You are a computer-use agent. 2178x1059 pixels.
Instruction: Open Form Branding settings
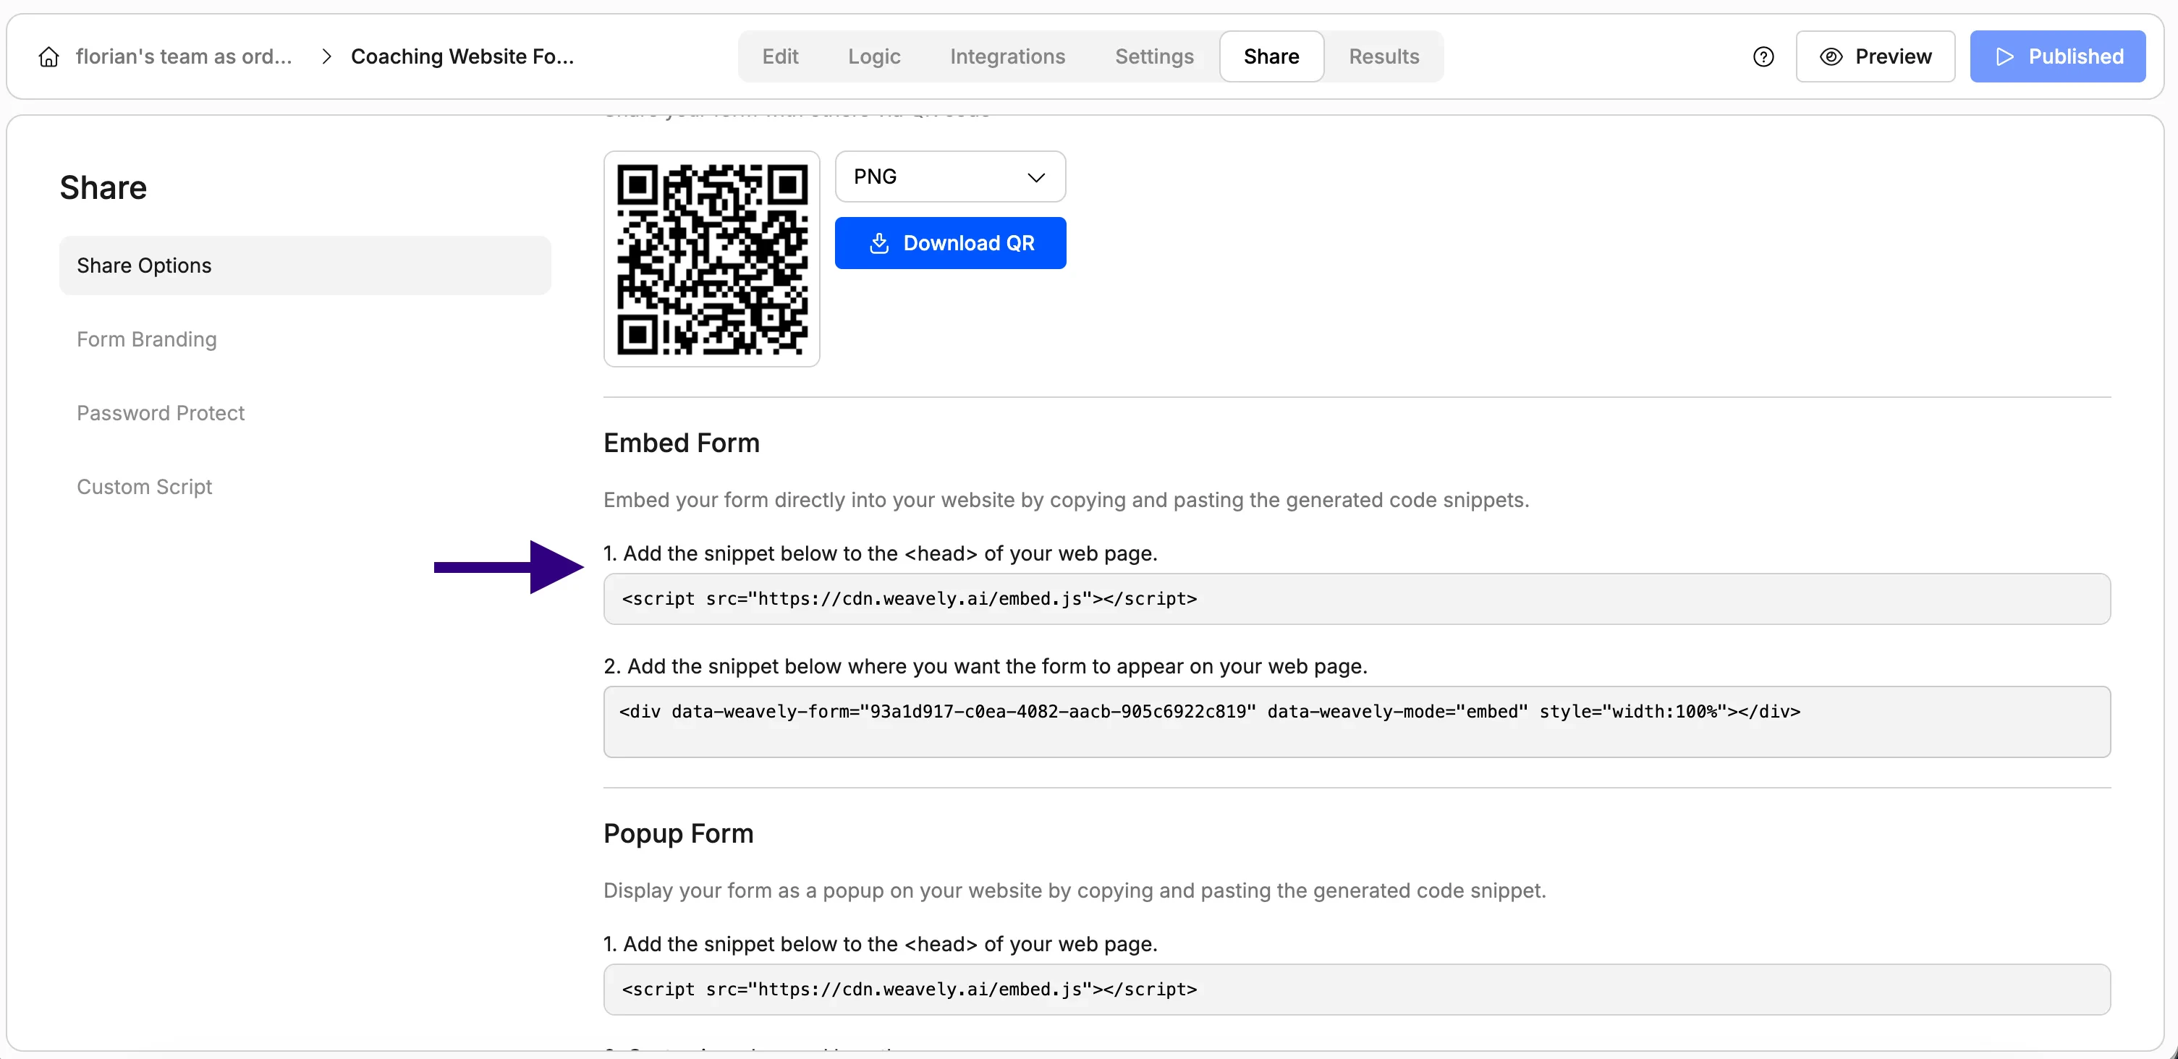[146, 339]
